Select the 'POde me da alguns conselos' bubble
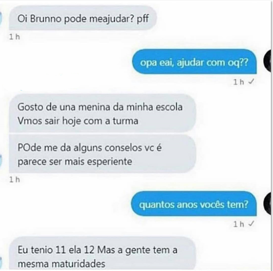273x271 pixels. coord(102,154)
